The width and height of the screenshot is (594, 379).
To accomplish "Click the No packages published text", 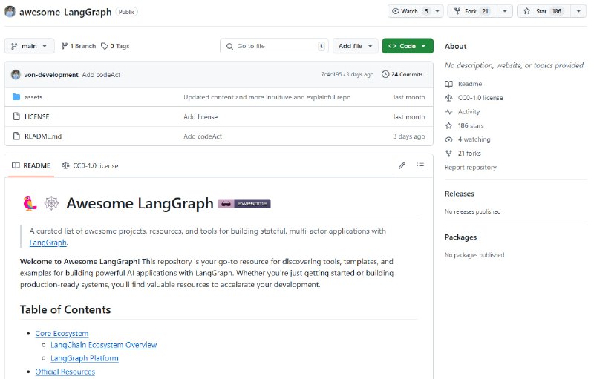I will click(x=474, y=255).
